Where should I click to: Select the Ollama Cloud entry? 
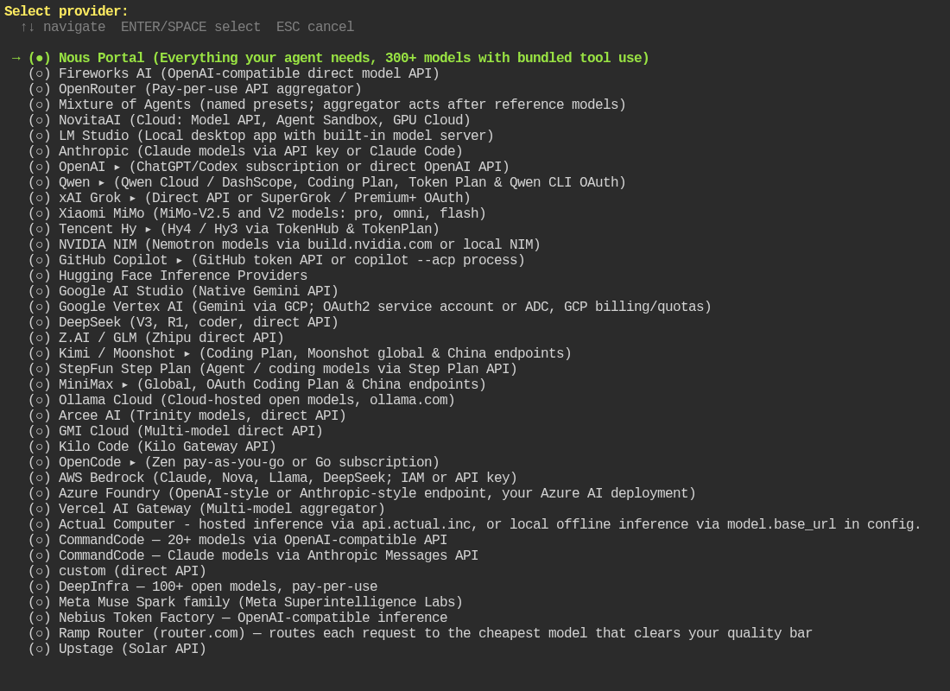click(x=241, y=400)
